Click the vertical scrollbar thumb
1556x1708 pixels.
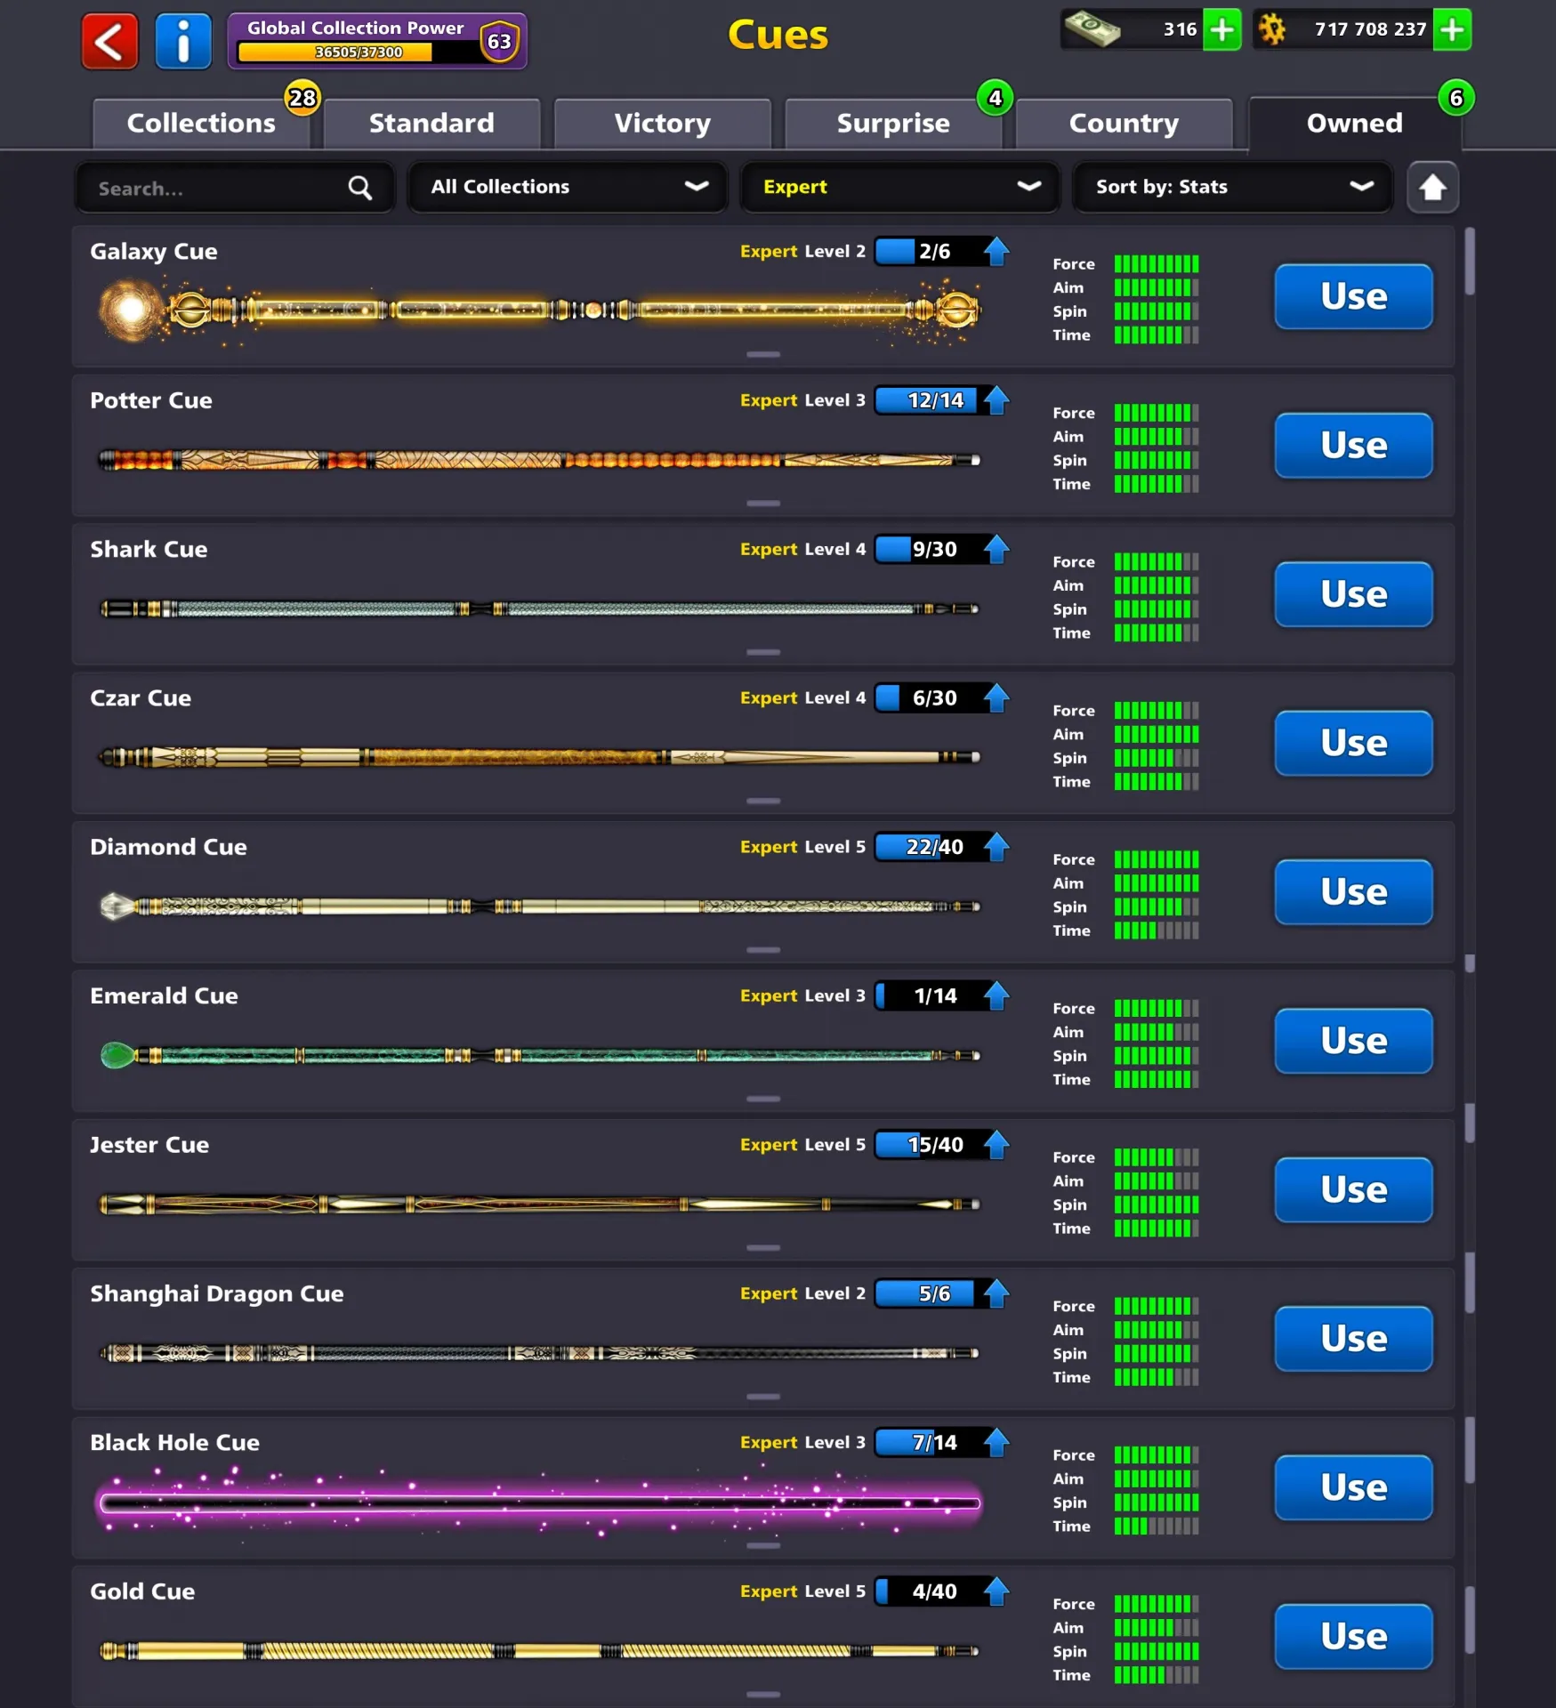(1469, 262)
